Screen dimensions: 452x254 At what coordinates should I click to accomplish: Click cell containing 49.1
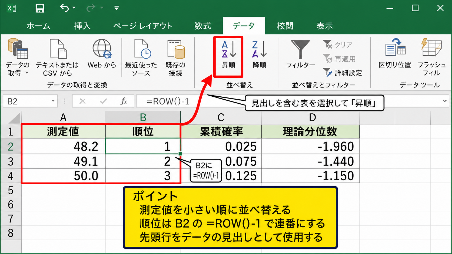[63, 161]
